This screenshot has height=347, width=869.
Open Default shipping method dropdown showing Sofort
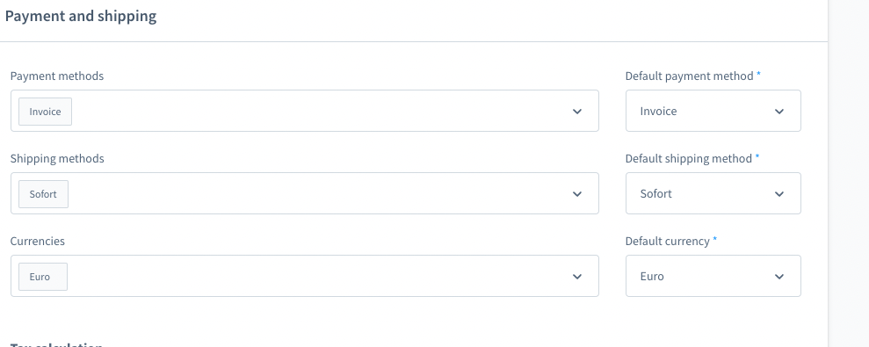pyautogui.click(x=713, y=193)
